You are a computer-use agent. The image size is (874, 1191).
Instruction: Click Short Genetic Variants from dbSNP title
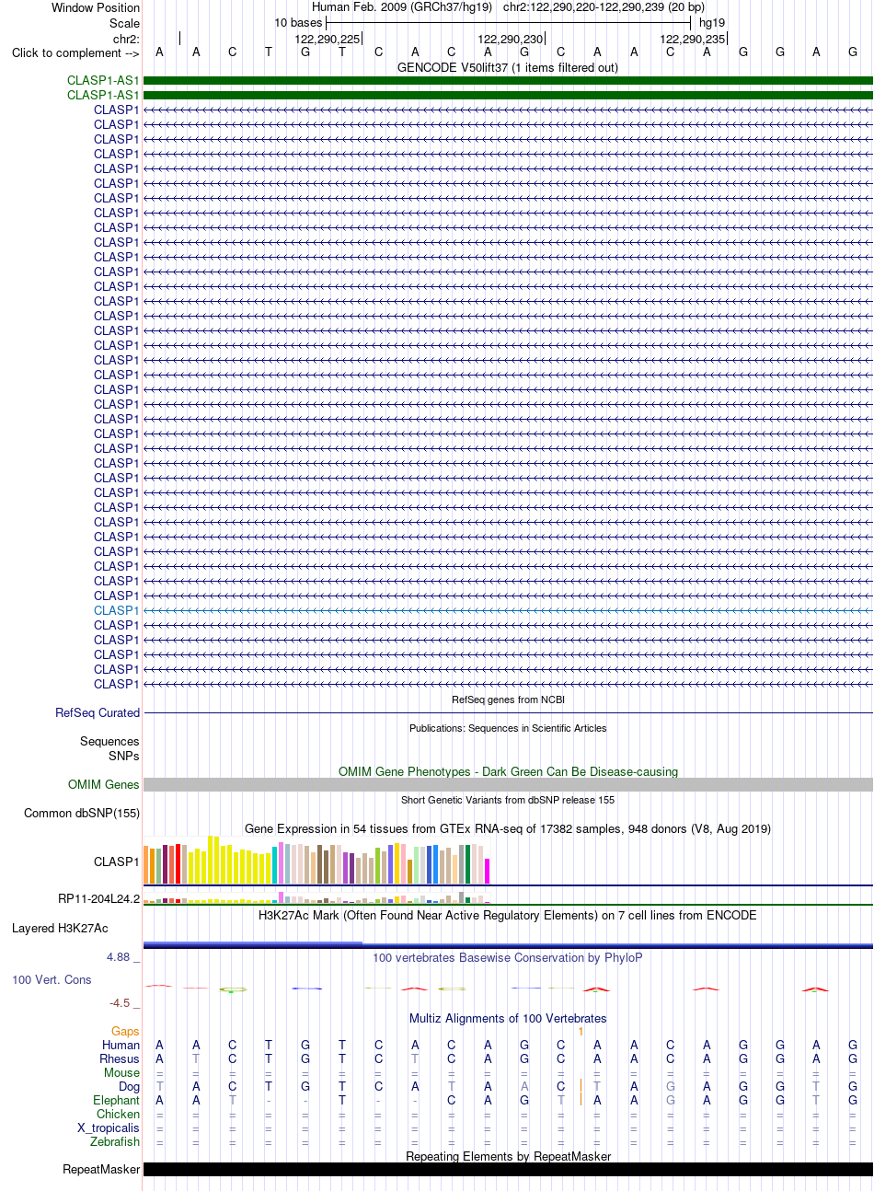pos(508,800)
